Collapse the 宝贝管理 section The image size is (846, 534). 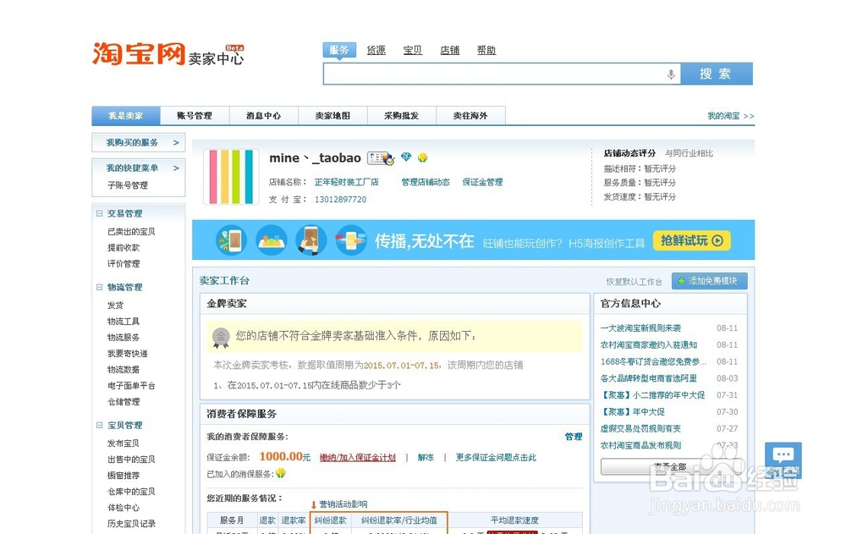pos(99,425)
